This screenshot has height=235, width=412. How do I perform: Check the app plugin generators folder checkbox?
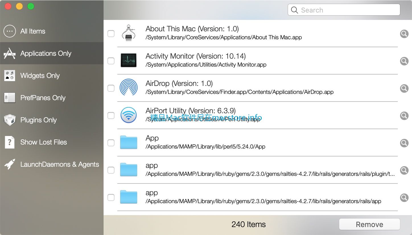click(x=111, y=170)
